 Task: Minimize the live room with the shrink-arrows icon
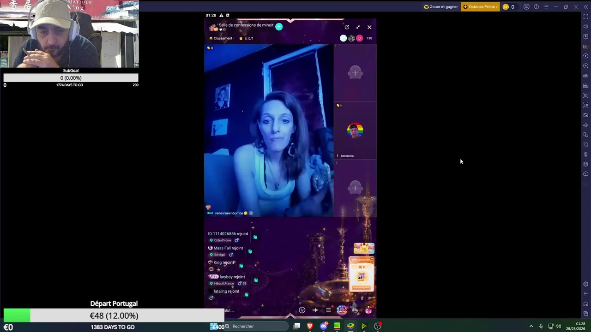coord(358,27)
